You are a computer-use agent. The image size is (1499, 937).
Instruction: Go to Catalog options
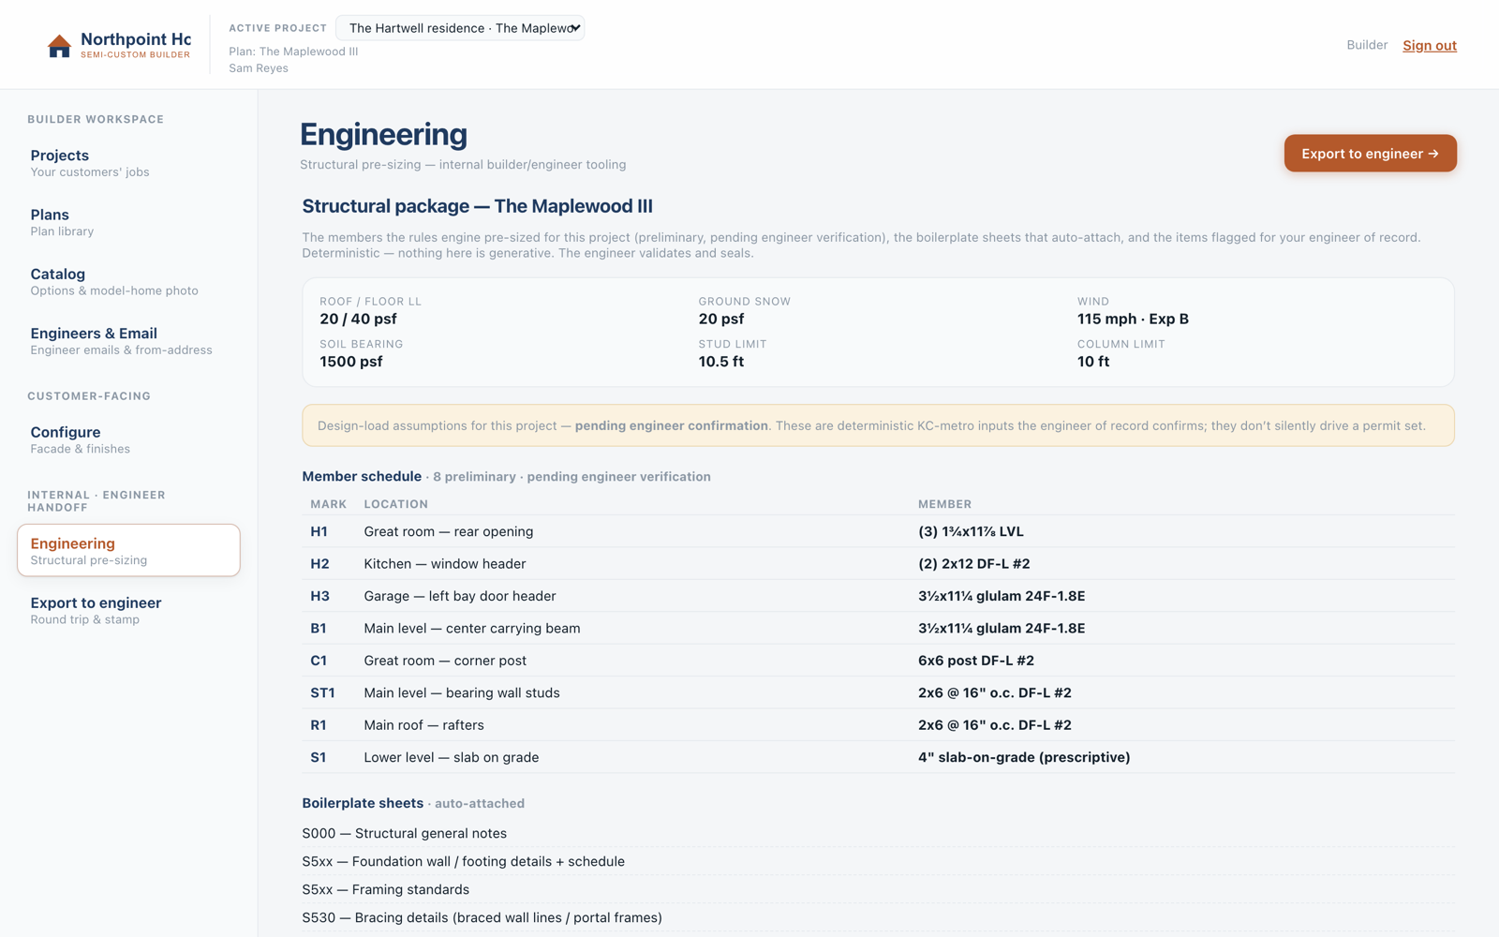(128, 281)
